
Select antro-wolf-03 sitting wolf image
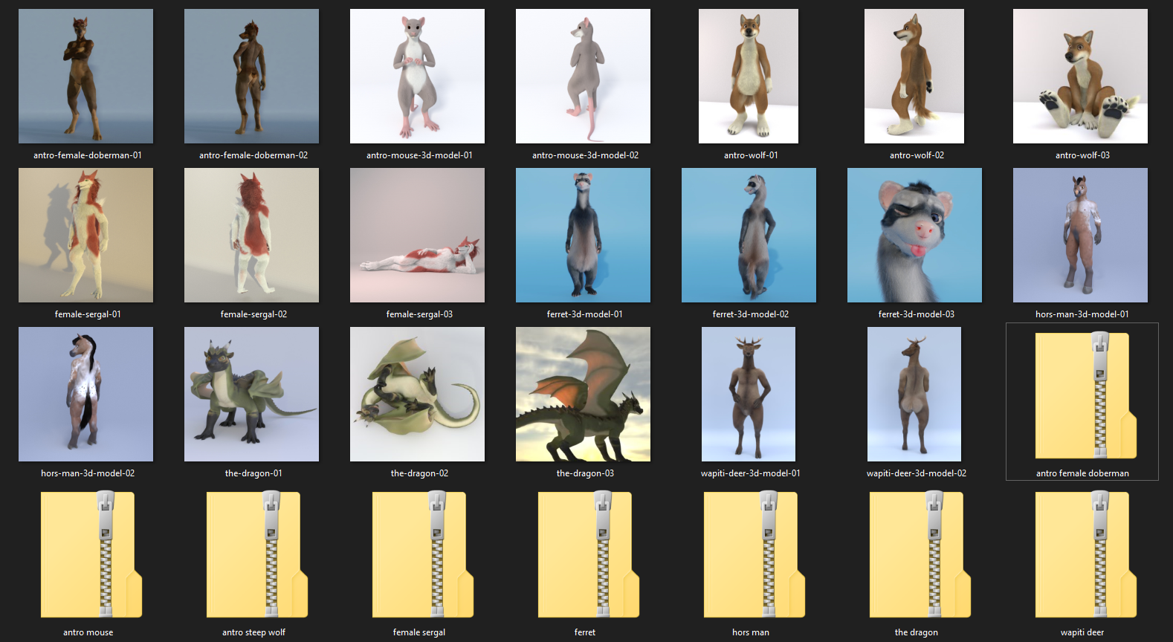[1080, 76]
